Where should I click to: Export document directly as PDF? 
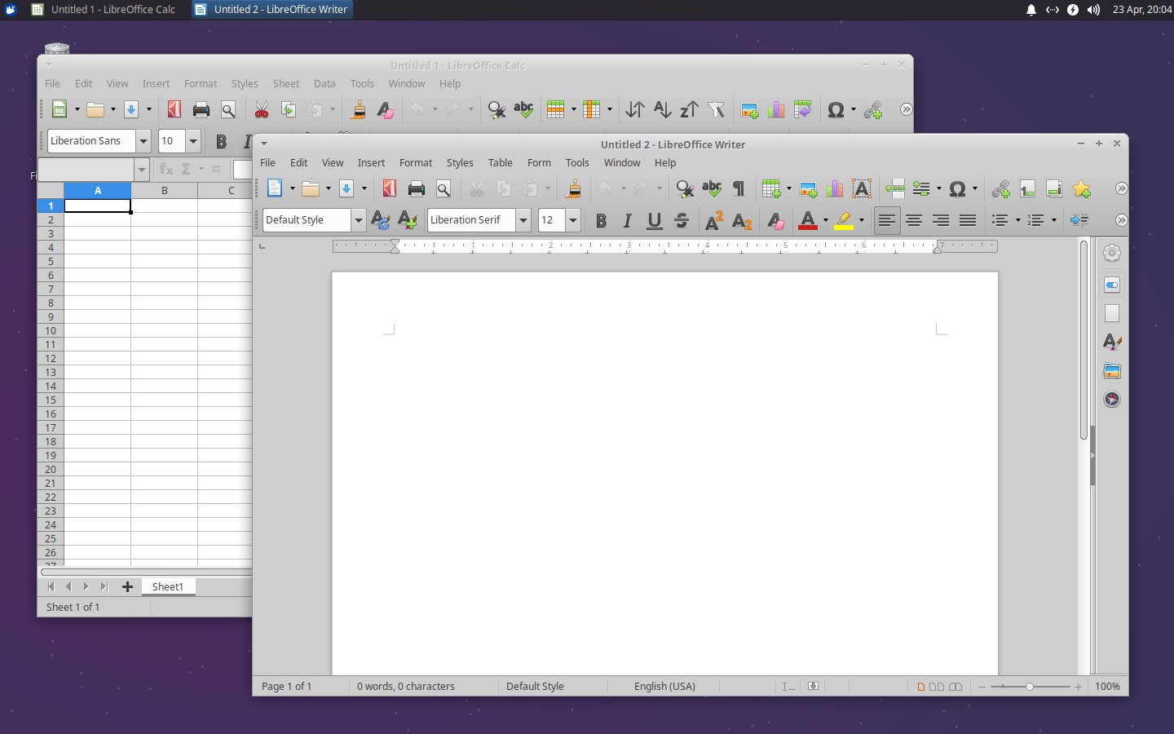click(x=389, y=188)
